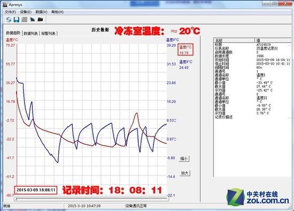
Task: Select the 3.76° C average value
Action: [x=262, y=113]
